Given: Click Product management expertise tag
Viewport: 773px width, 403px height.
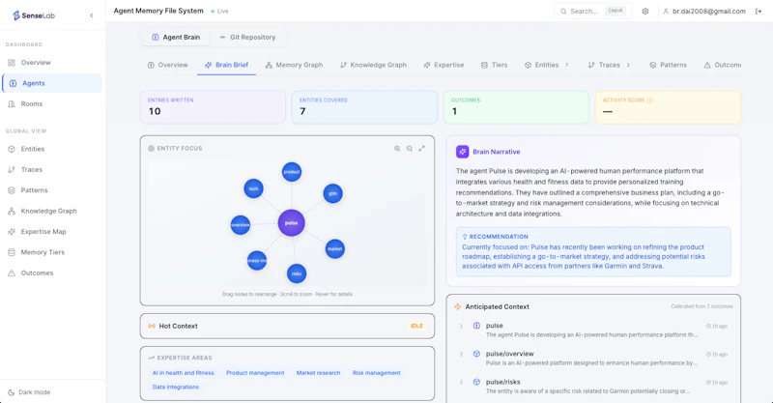Looking at the screenshot, I should click(255, 373).
